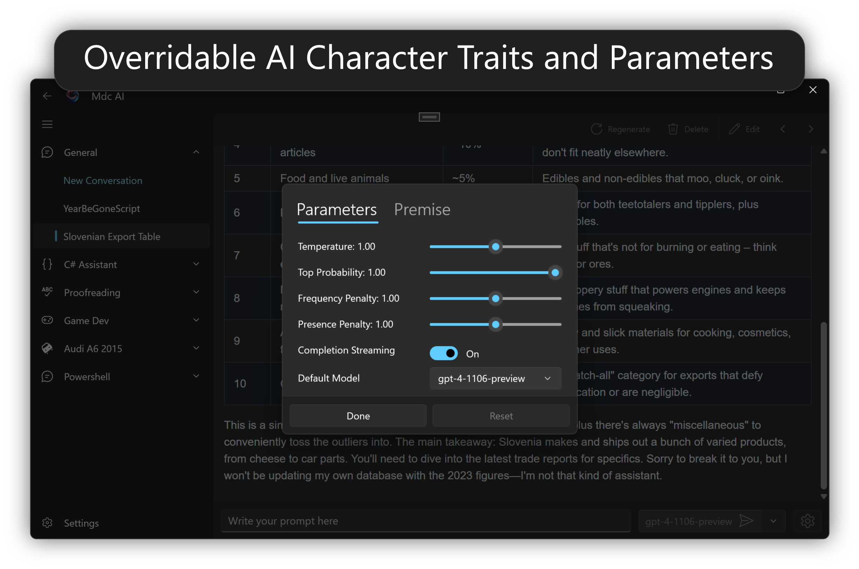This screenshot has width=859, height=569.
Task: Click the send prompt arrow icon
Action: click(x=746, y=521)
